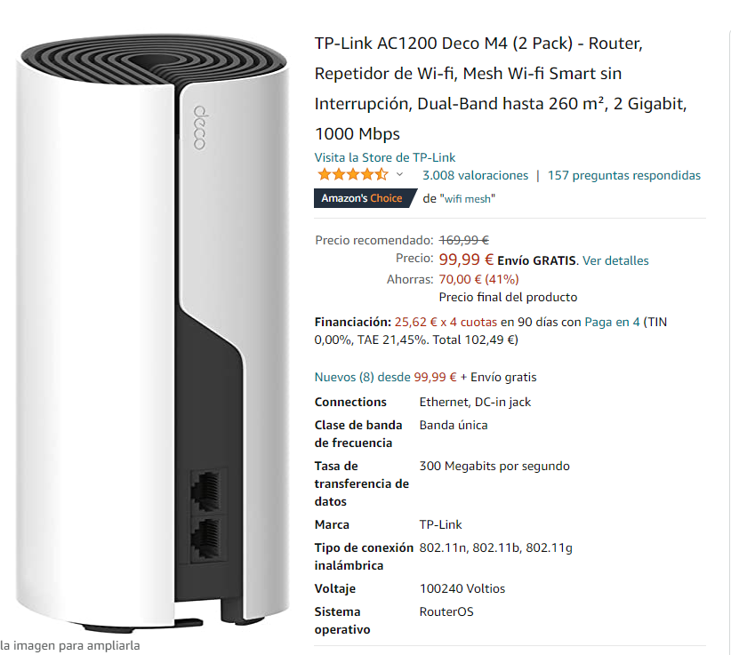
Task: Click the 25,62 € x 4 cuotas text
Action: 446,322
